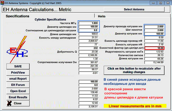Click the lower field showing 130.40
This screenshot has height=111, width=172.
point(88,92)
